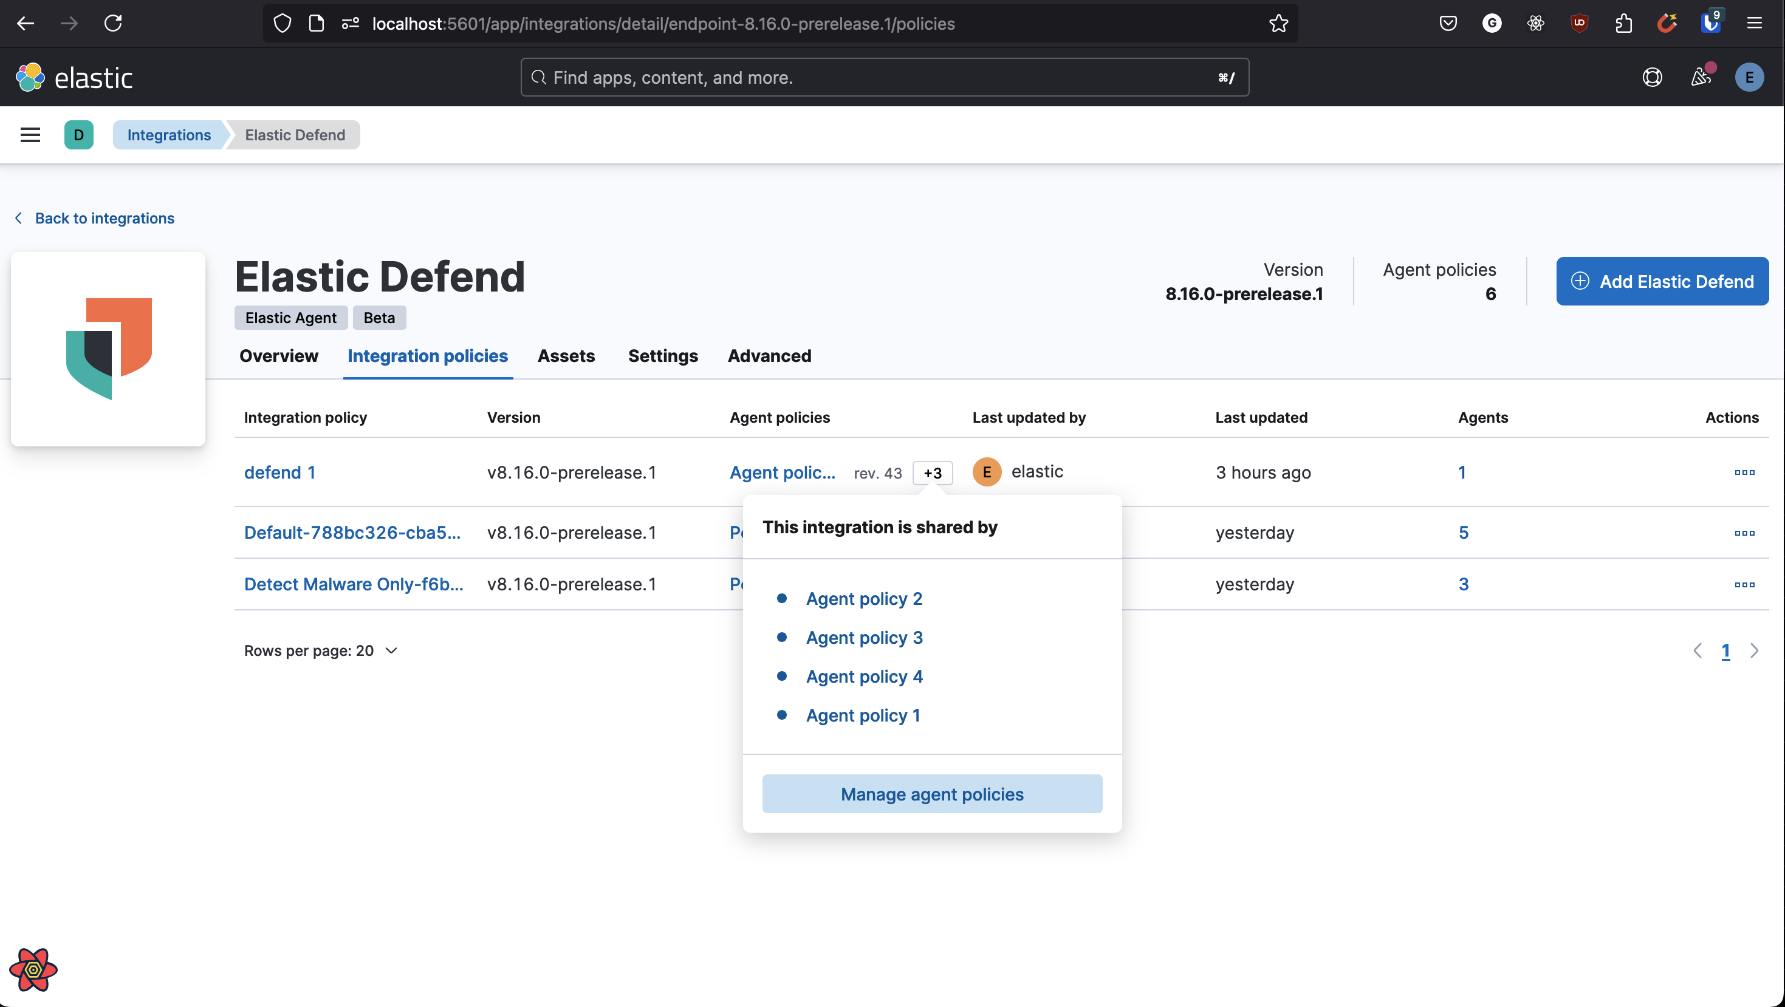Select the Integration policies tab
Viewport: 1785px width, 1007px height.
pyautogui.click(x=428, y=356)
